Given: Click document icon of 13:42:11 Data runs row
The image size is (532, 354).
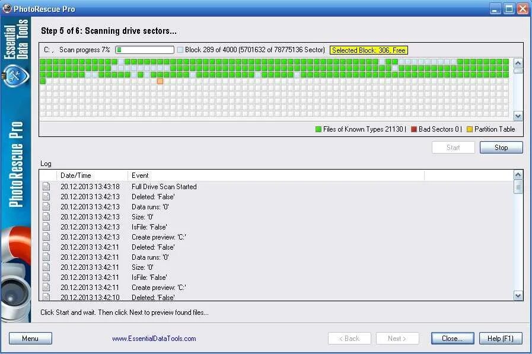Looking at the screenshot, I should click(x=46, y=257).
